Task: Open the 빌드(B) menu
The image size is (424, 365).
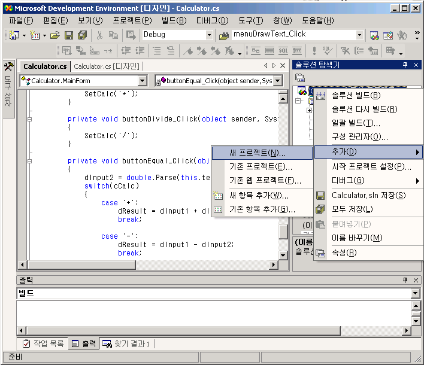Action: click(174, 20)
